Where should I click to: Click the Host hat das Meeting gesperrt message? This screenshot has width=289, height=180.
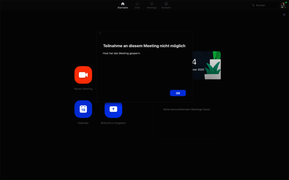[122, 53]
